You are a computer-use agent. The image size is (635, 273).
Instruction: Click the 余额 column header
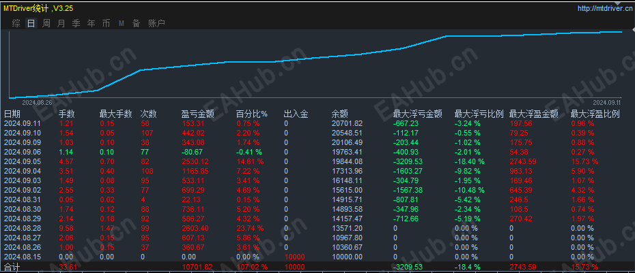pyautogui.click(x=340, y=114)
